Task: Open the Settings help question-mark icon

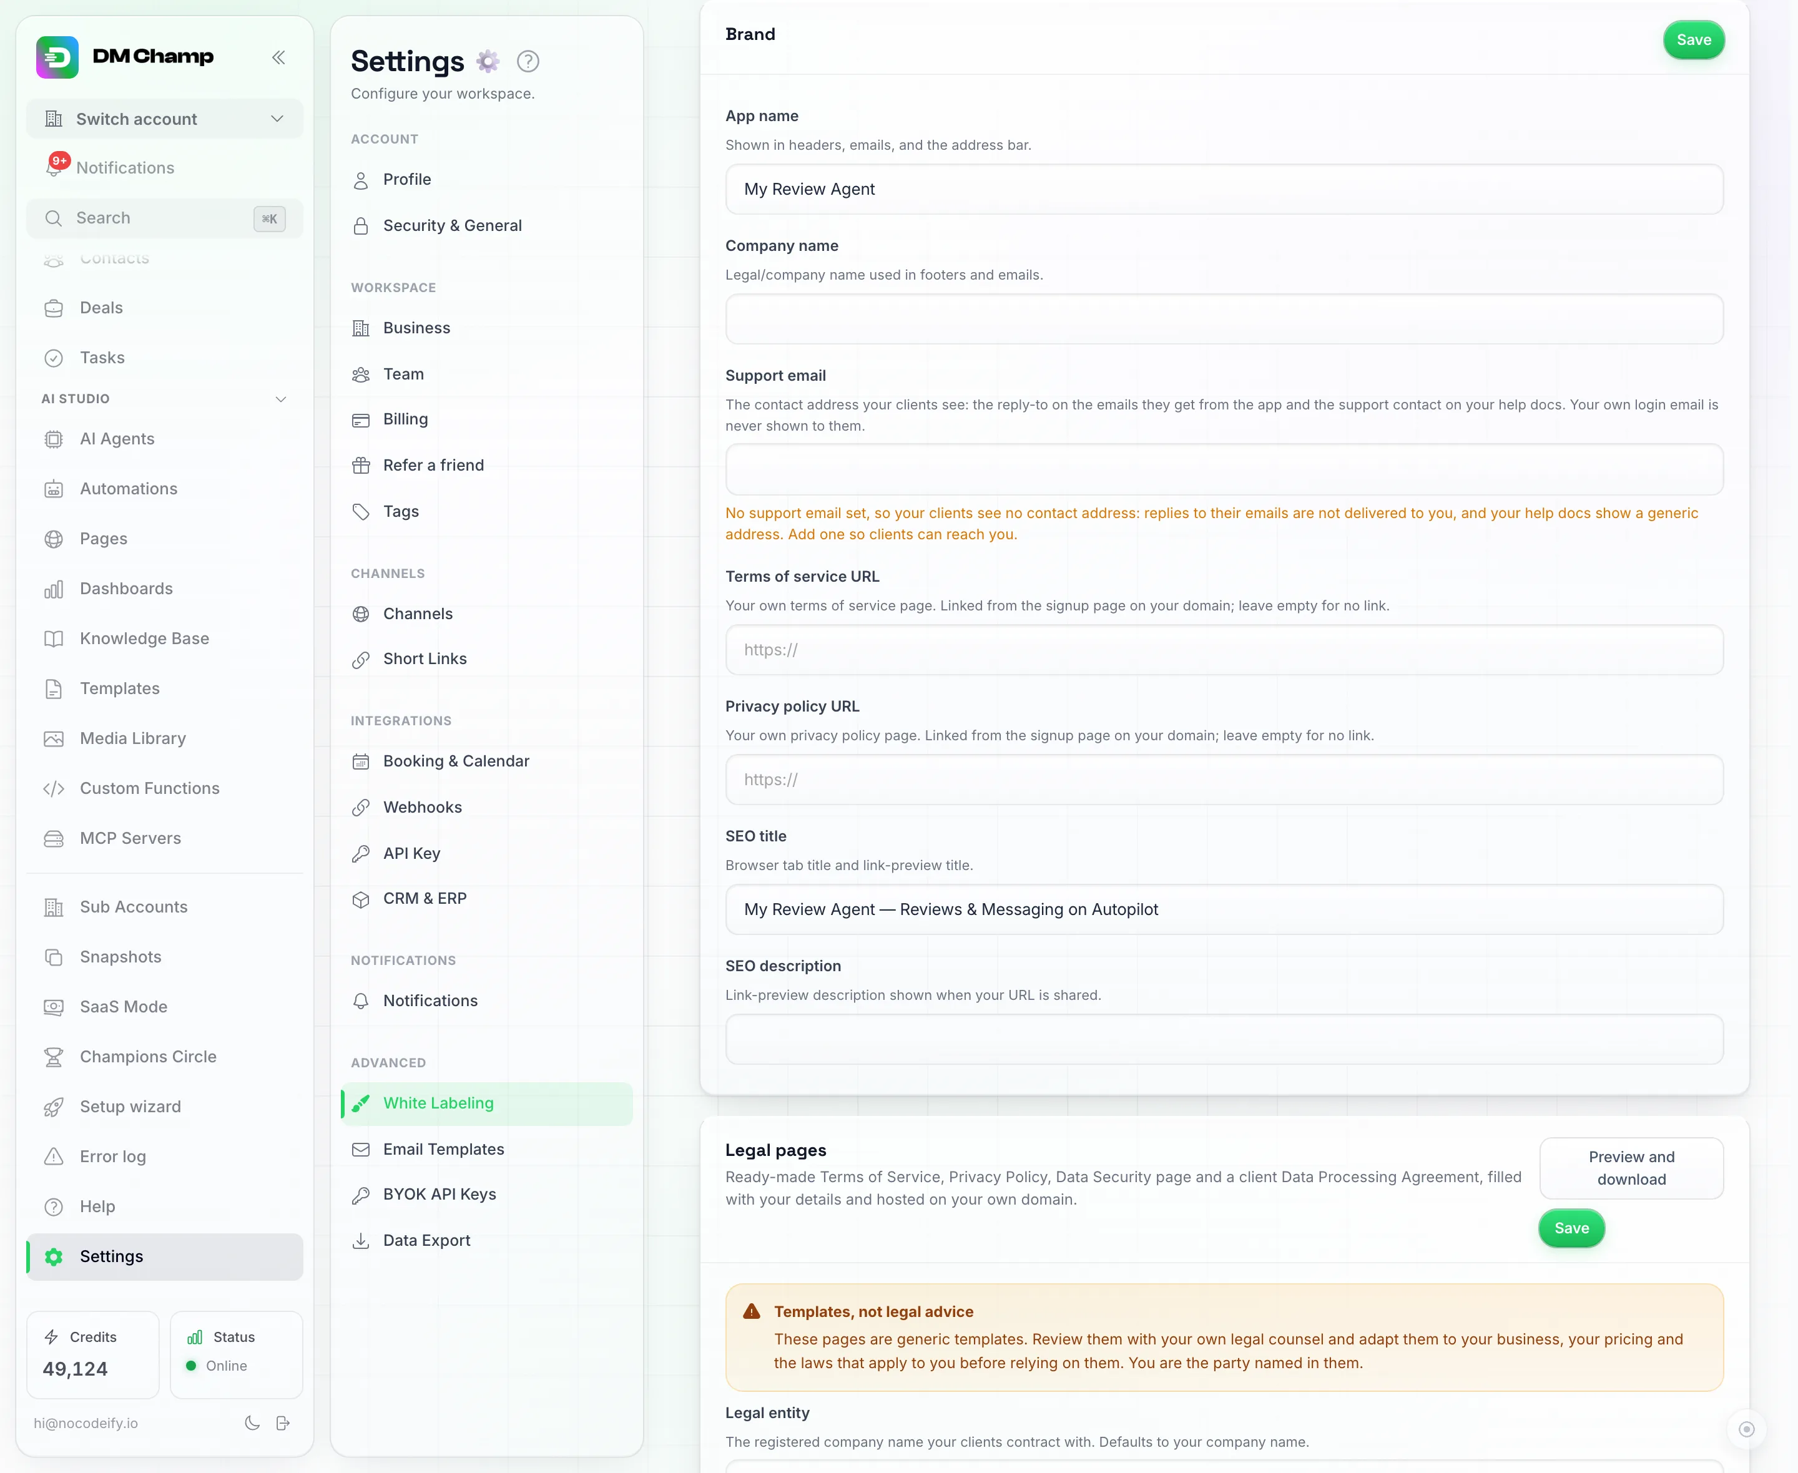Action: [x=528, y=61]
